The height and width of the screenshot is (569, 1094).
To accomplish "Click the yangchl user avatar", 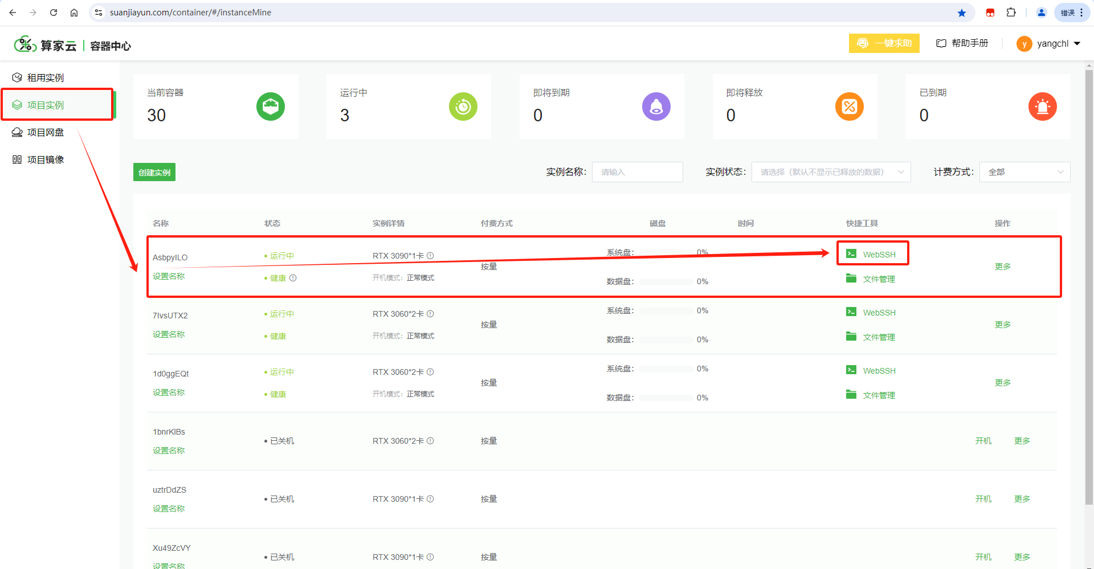I will click(1024, 44).
